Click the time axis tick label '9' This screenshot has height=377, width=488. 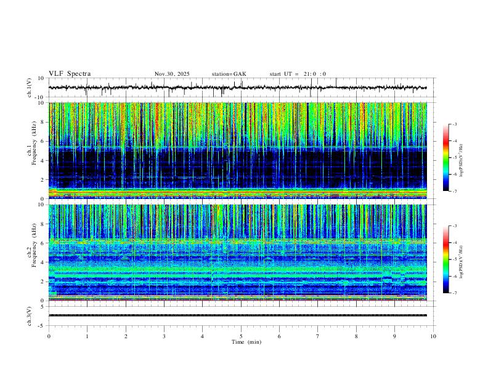click(x=394, y=336)
